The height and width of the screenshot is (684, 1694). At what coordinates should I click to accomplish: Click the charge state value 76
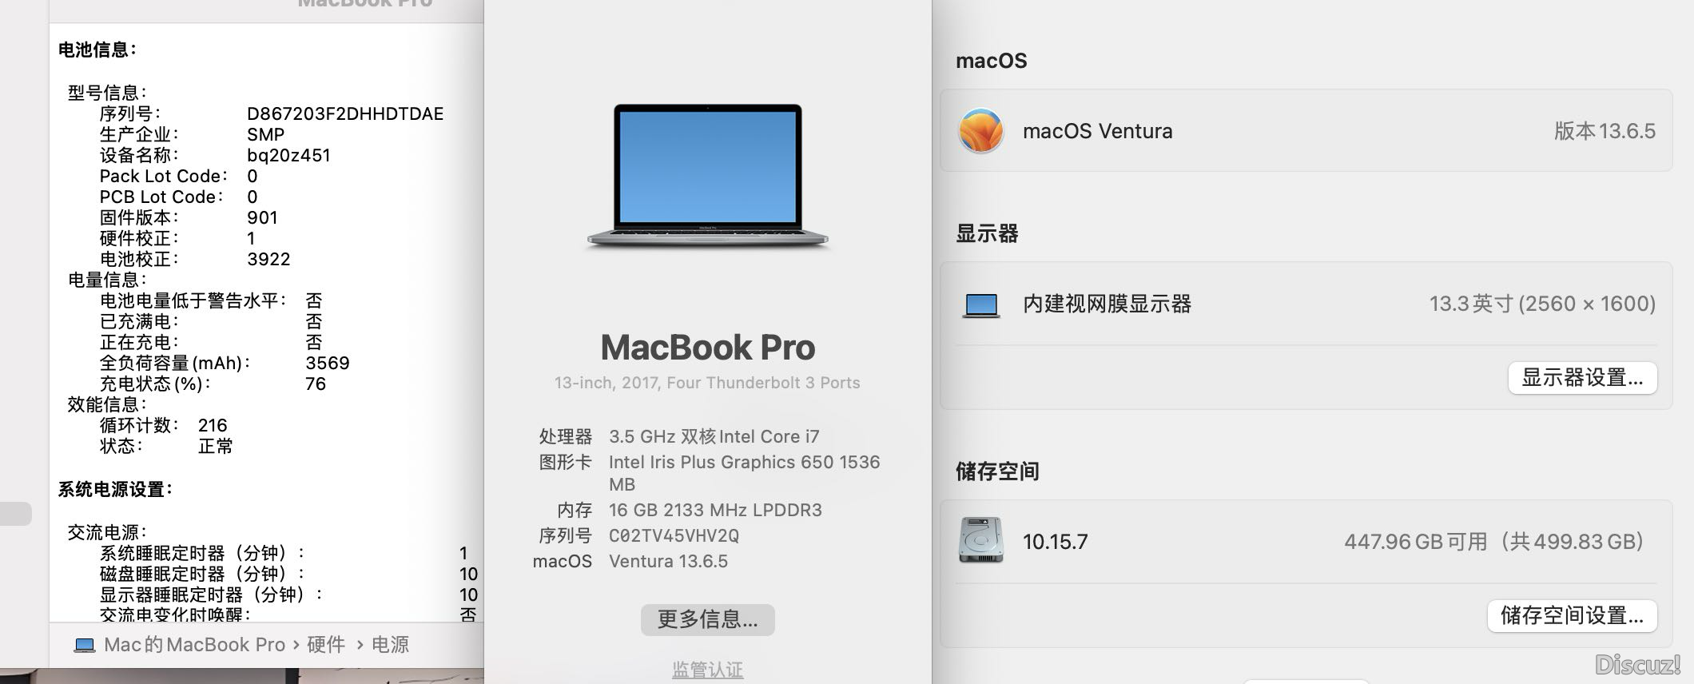(x=316, y=384)
